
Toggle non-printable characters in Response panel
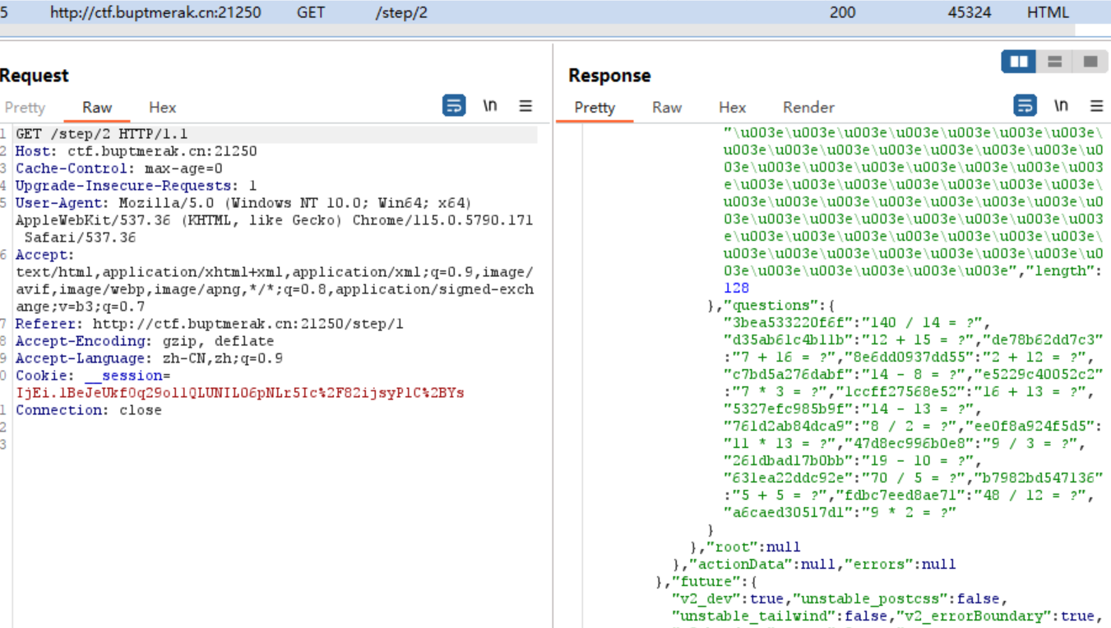pyautogui.click(x=1061, y=105)
